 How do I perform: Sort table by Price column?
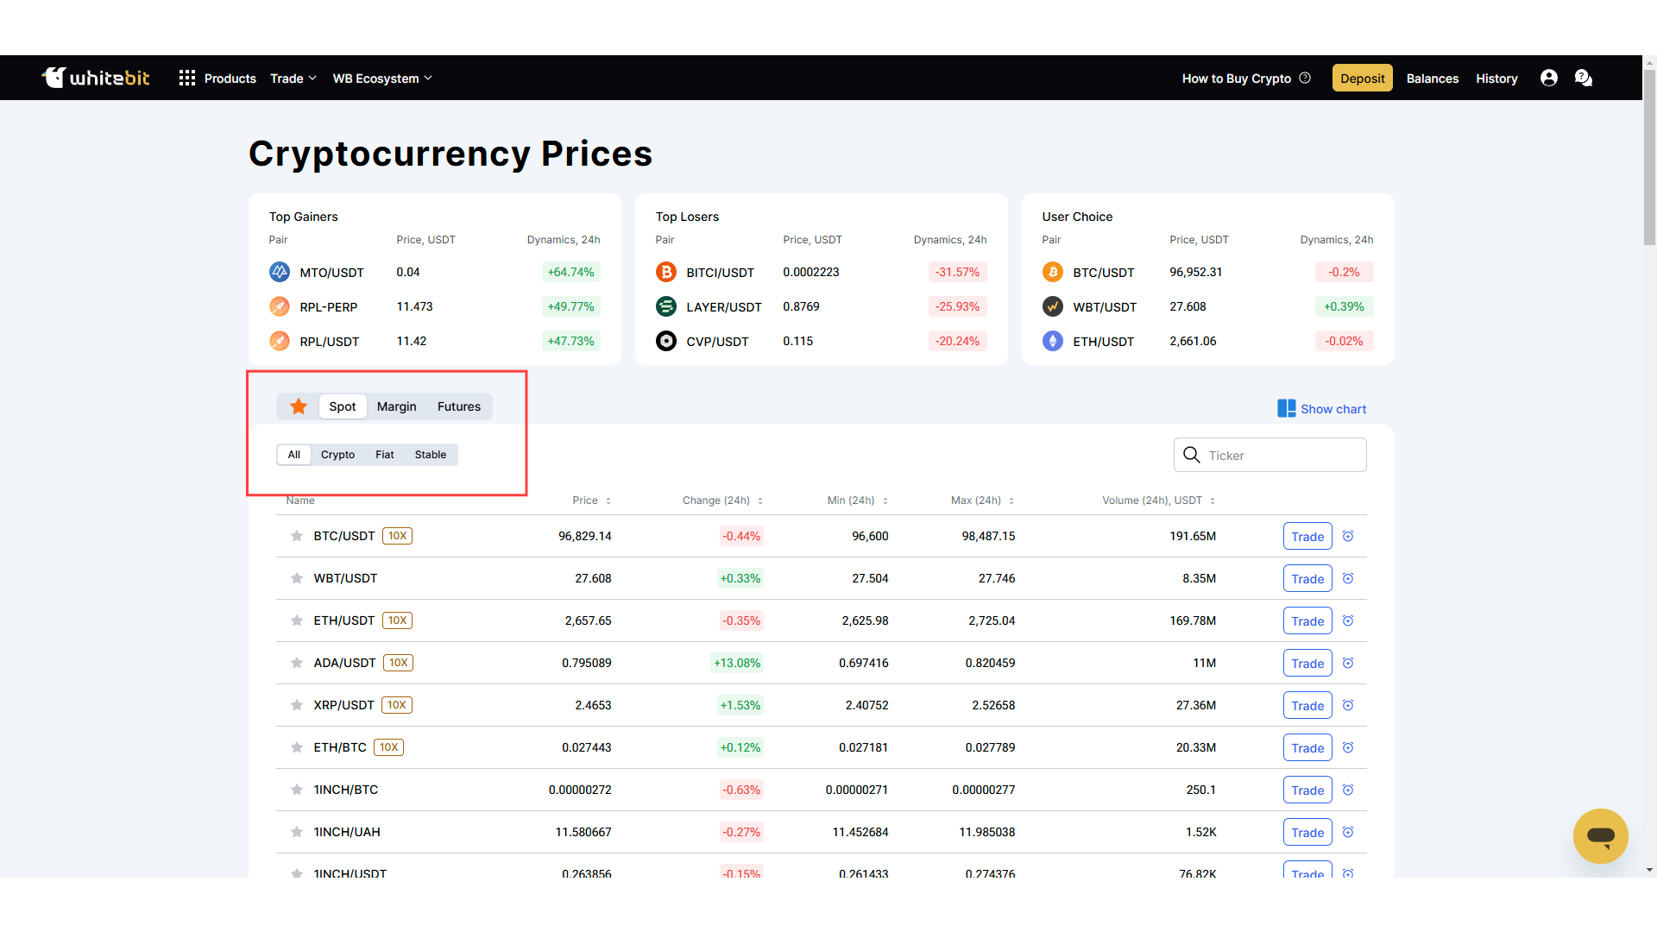tap(592, 501)
